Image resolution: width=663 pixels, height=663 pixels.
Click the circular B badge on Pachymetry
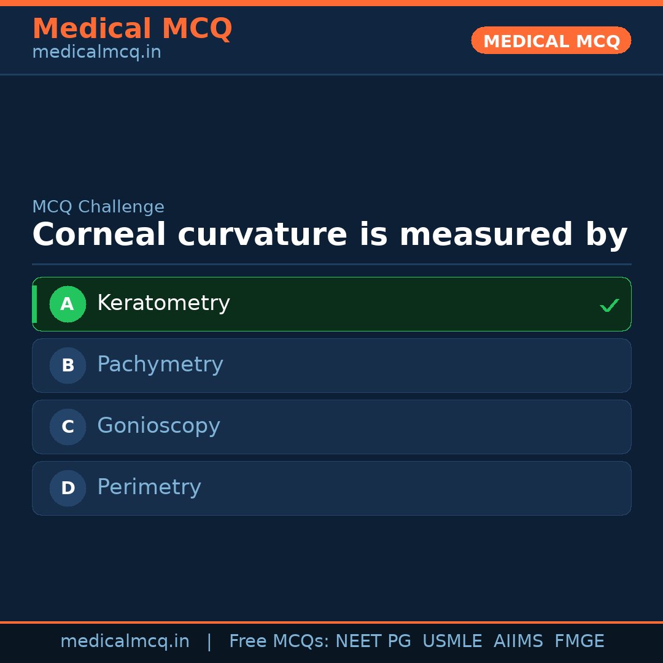tap(68, 365)
